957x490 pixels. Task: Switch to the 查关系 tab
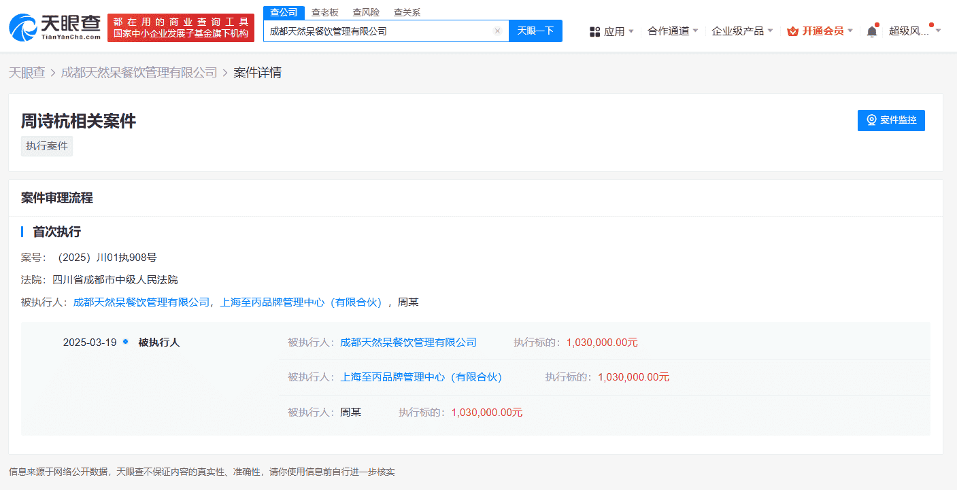pyautogui.click(x=406, y=12)
